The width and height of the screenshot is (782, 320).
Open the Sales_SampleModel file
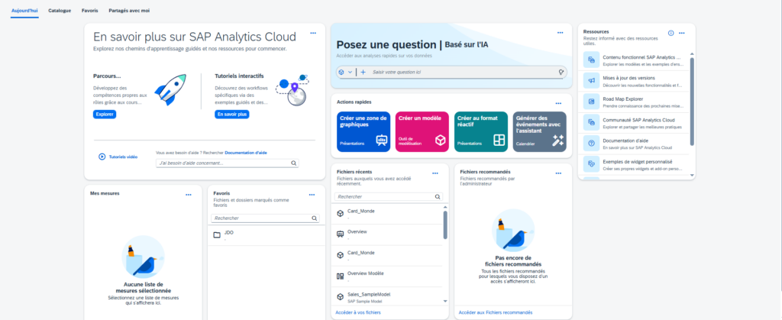(x=386, y=297)
